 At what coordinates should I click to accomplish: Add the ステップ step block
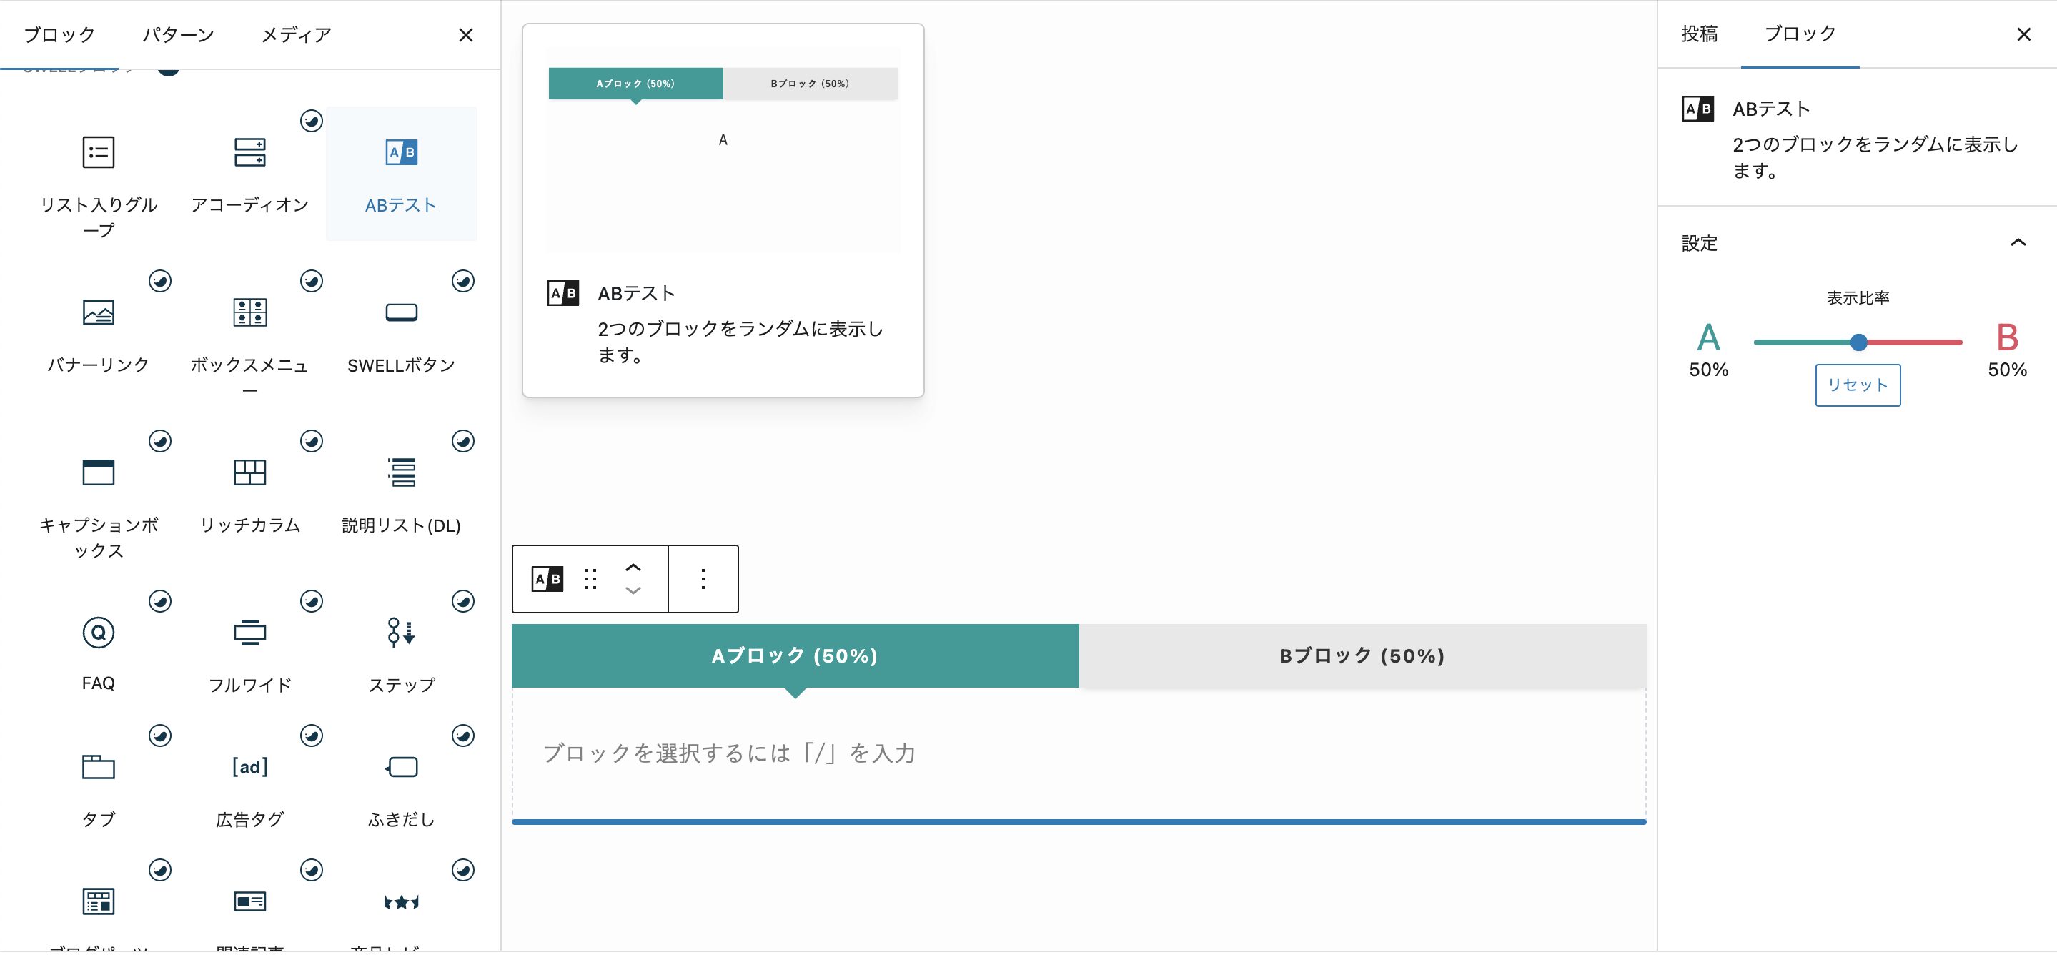[401, 650]
